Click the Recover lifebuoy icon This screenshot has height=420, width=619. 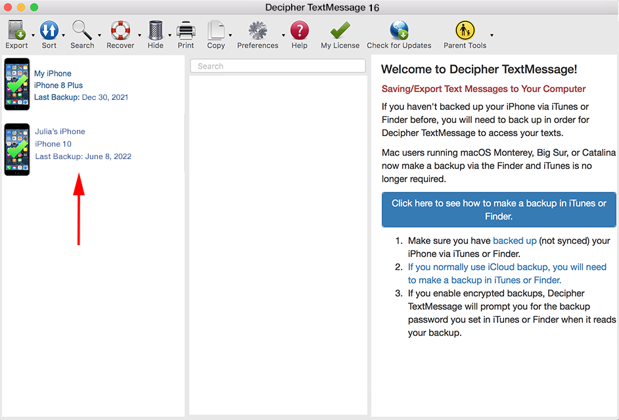click(x=120, y=31)
